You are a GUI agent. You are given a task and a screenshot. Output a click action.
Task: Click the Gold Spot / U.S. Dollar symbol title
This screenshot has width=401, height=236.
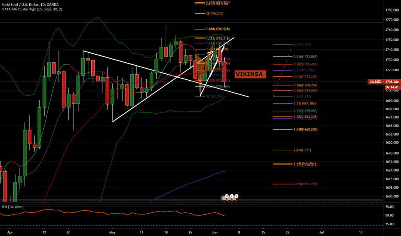coord(31,5)
